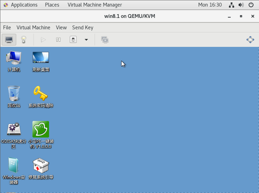Viewport: 259px width, 193px height.
Task: Select the 小马PE一键装机 ghost icon
Action: (41, 135)
